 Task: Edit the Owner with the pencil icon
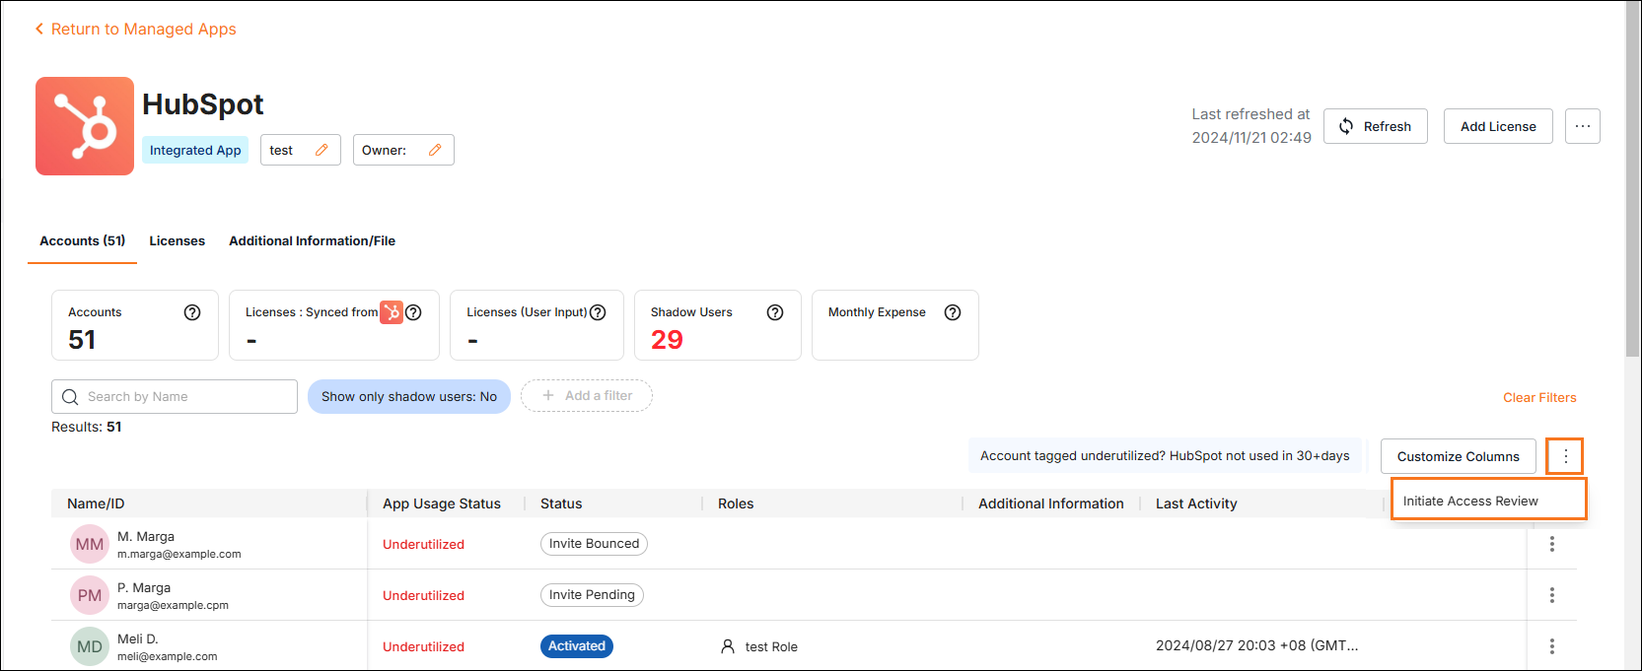pyautogui.click(x=435, y=150)
